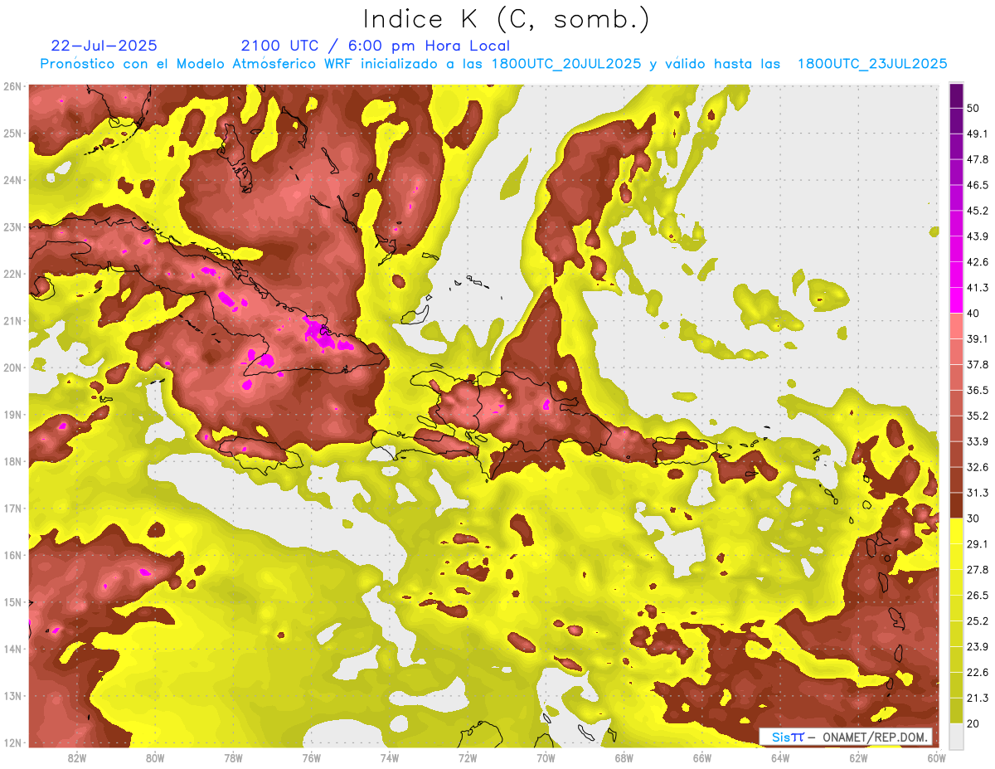Image resolution: width=995 pixels, height=769 pixels.
Task: Click the colorbar label '36.5'
Action: coord(978,390)
